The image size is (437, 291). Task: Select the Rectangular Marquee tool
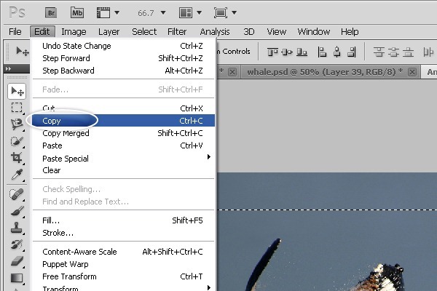(16, 108)
